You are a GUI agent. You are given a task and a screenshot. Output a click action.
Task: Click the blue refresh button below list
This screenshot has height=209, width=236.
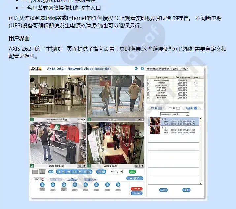pyautogui.click(x=186, y=190)
